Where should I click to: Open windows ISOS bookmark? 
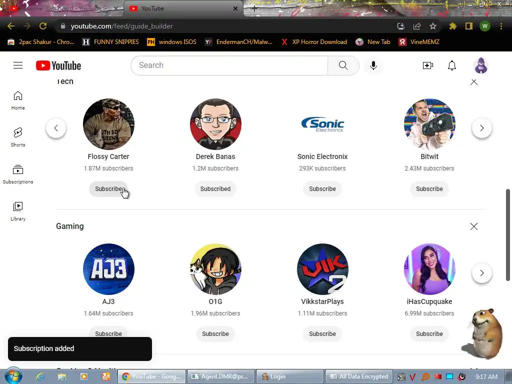172,42
